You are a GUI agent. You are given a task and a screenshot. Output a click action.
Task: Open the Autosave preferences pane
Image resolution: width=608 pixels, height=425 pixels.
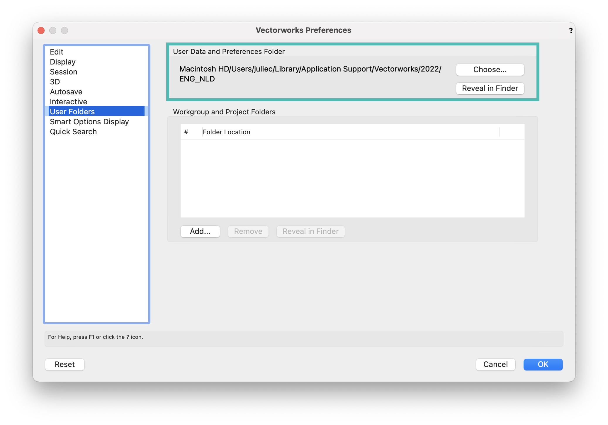point(96,92)
